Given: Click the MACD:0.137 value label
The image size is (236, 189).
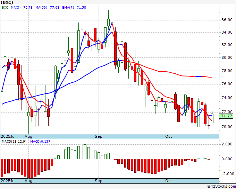Looking at the screenshot, I should (x=40, y=142).
